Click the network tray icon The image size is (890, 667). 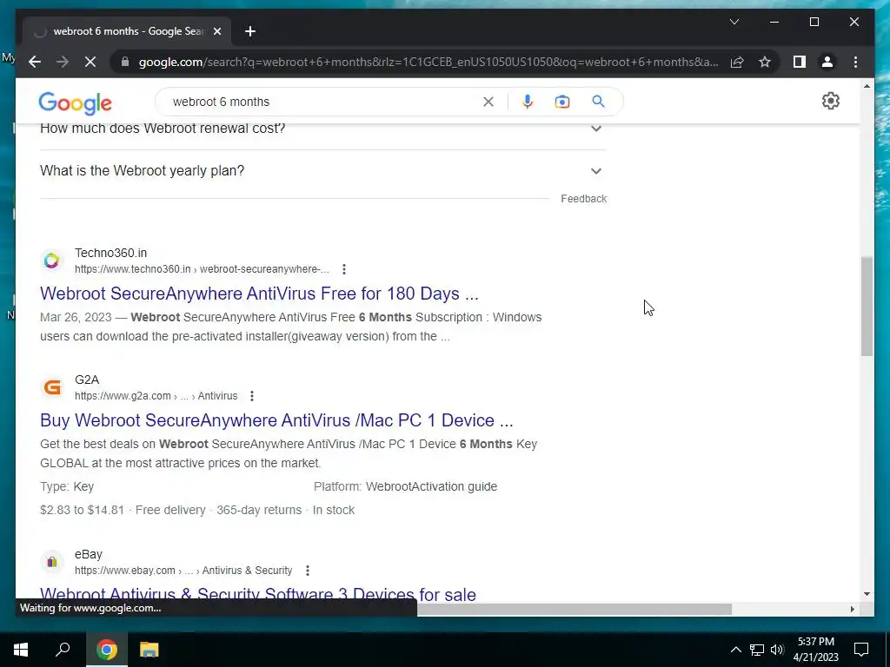[757, 650]
